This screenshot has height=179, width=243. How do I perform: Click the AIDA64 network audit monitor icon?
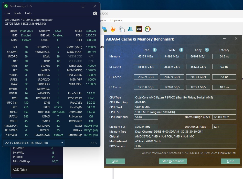105,29
